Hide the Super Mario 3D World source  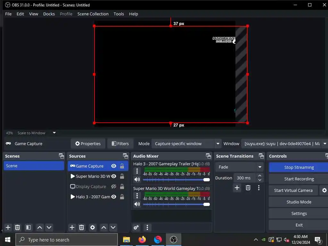coord(114,176)
